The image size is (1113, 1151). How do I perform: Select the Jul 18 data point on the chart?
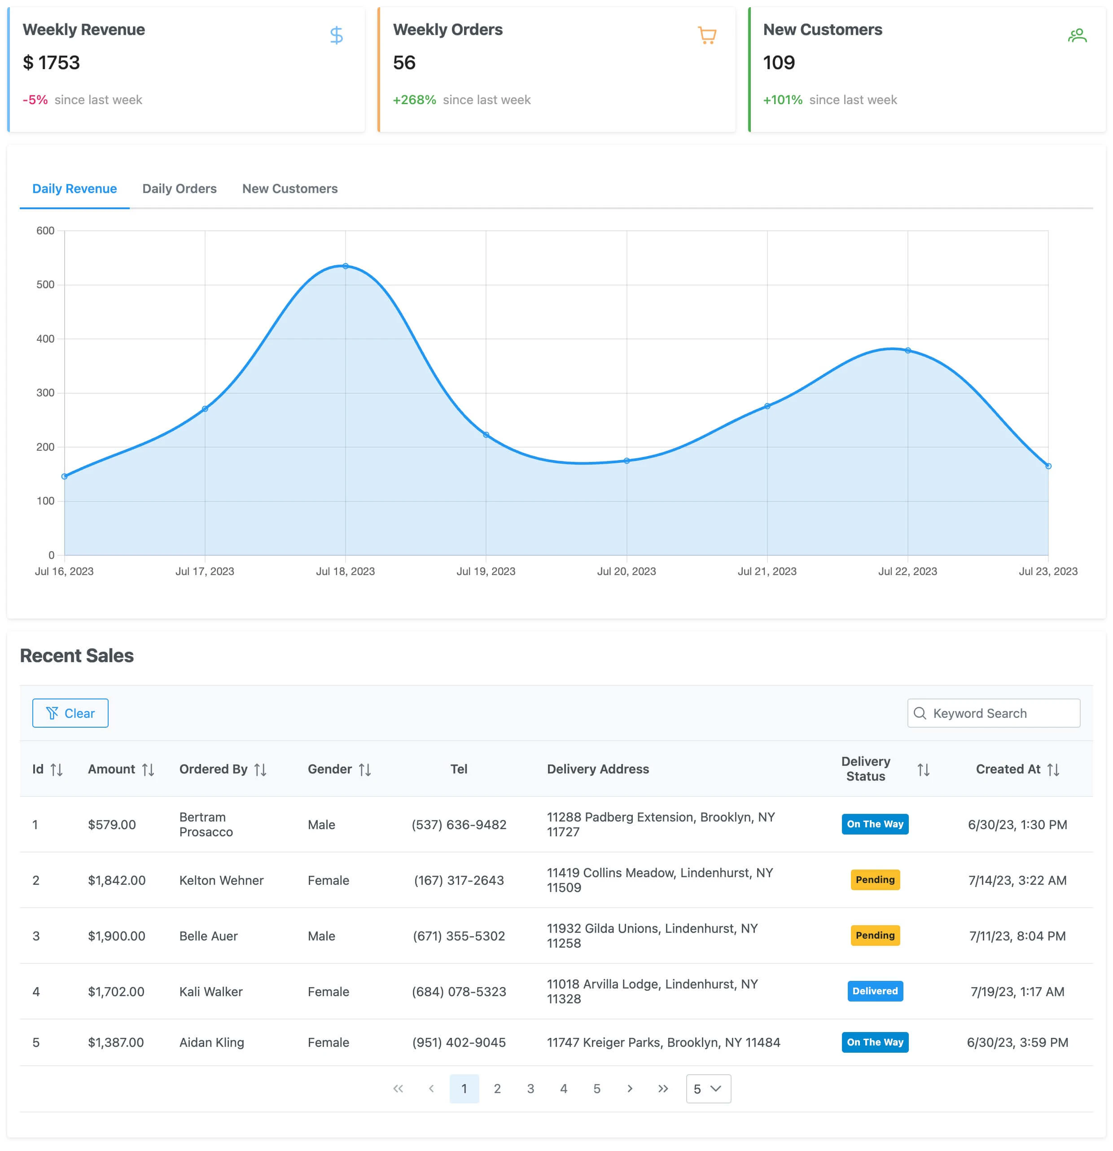[x=345, y=266]
